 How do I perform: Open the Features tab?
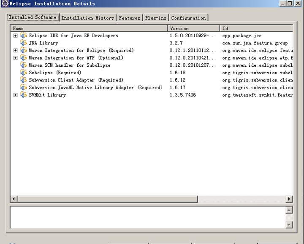point(129,18)
